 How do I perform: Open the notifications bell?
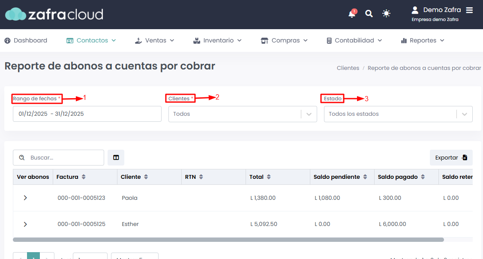point(352,14)
